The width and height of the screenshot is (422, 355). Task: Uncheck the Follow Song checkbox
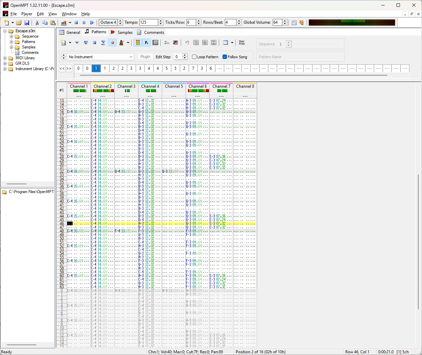tap(225, 57)
